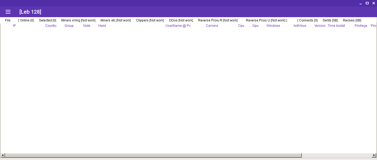Sort by Time Install column

click(x=336, y=26)
